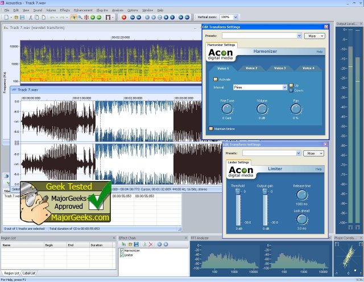Open the Harmonizer Presets dropdown
The height and width of the screenshot is (282, 364).
pyautogui.click(x=299, y=36)
